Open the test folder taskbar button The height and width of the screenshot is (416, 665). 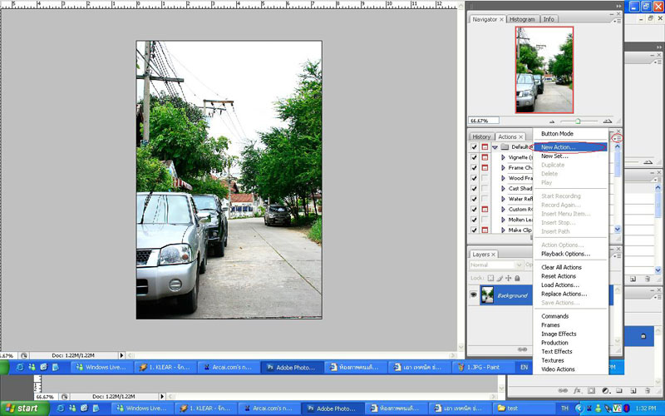(x=525, y=409)
